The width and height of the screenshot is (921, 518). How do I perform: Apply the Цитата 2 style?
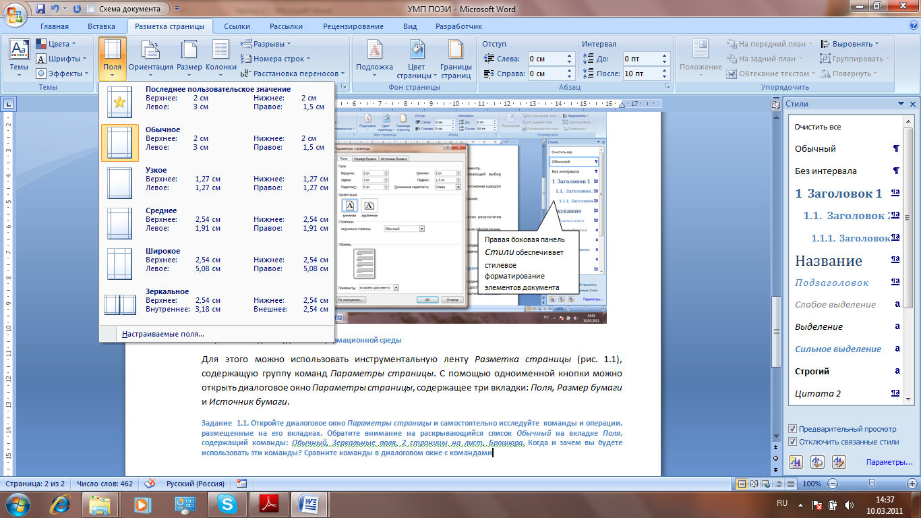pyautogui.click(x=847, y=393)
